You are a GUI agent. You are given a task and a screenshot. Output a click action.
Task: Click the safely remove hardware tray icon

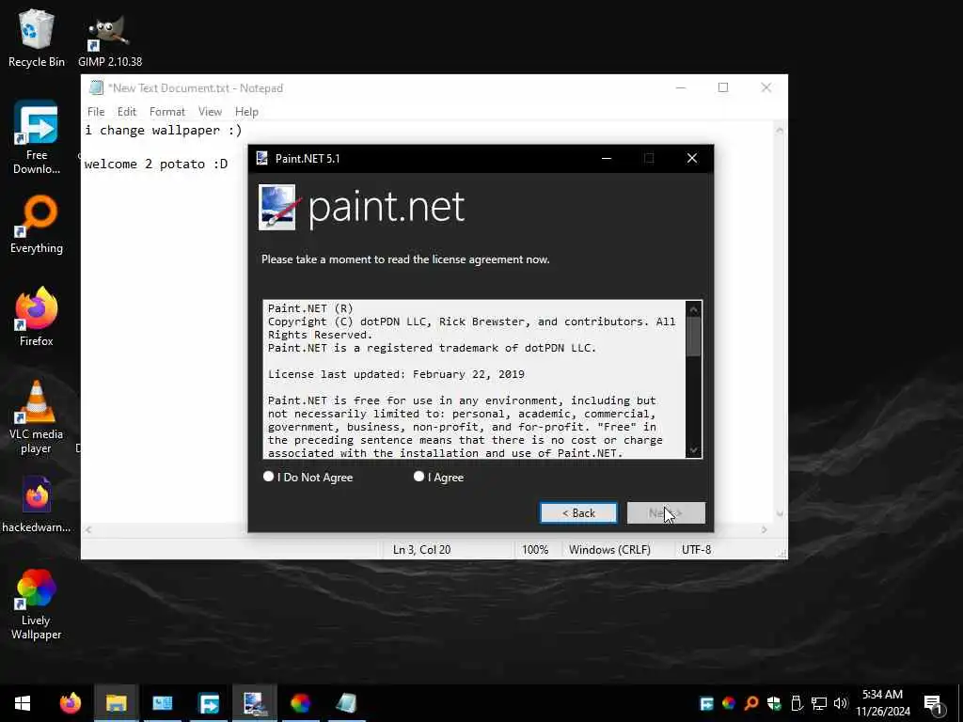(797, 703)
